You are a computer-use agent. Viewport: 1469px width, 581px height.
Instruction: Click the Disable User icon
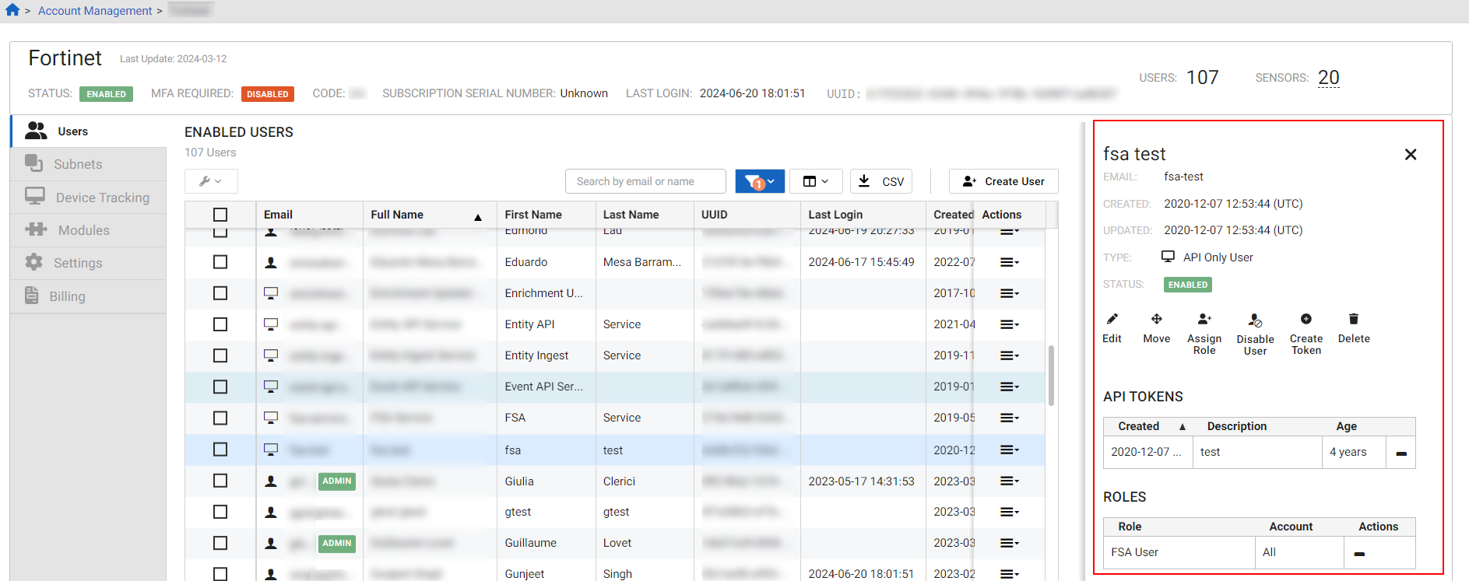[x=1255, y=320]
